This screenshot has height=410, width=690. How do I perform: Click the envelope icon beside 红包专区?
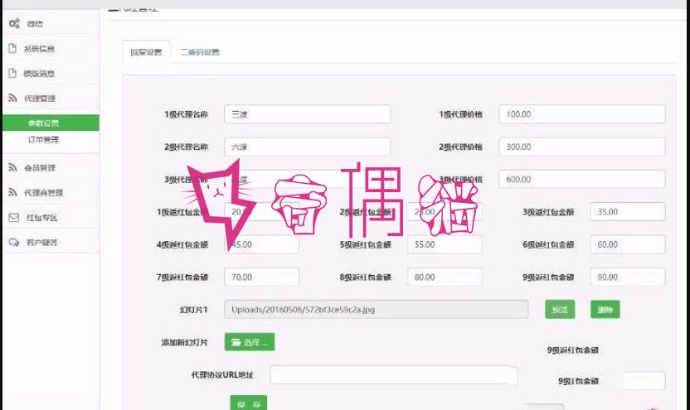click(13, 218)
